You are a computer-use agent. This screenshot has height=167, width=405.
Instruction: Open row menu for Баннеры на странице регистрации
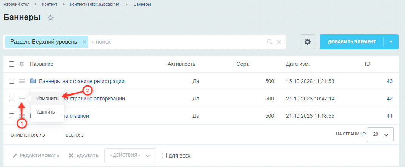(x=22, y=81)
